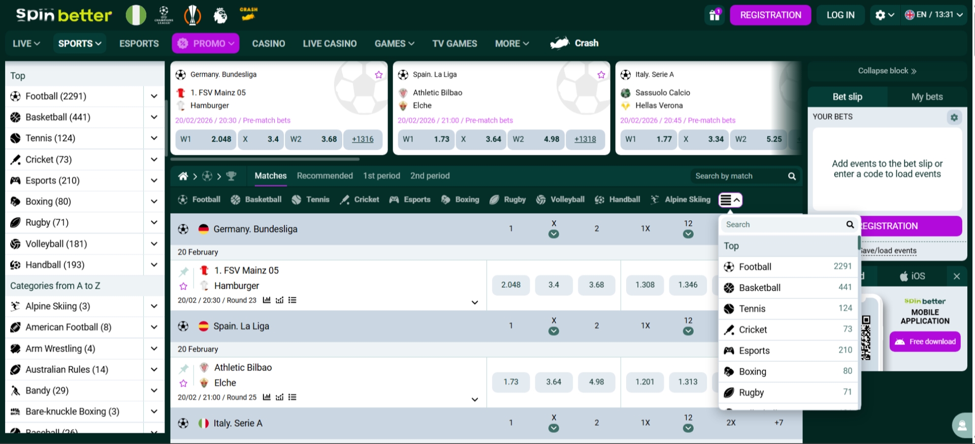Open the bet slip settings gear icon
Screen dimensions: 975x444
point(954,117)
